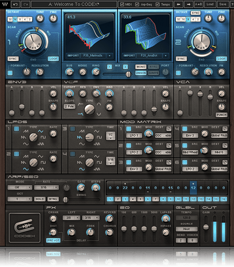Open the LFO 4 time dropdown 1/16
Screen dimensions: 234x267
click(x=110, y=161)
